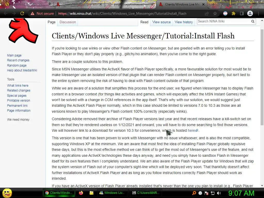
Task: Open the network tray icon
Action: 213,193
